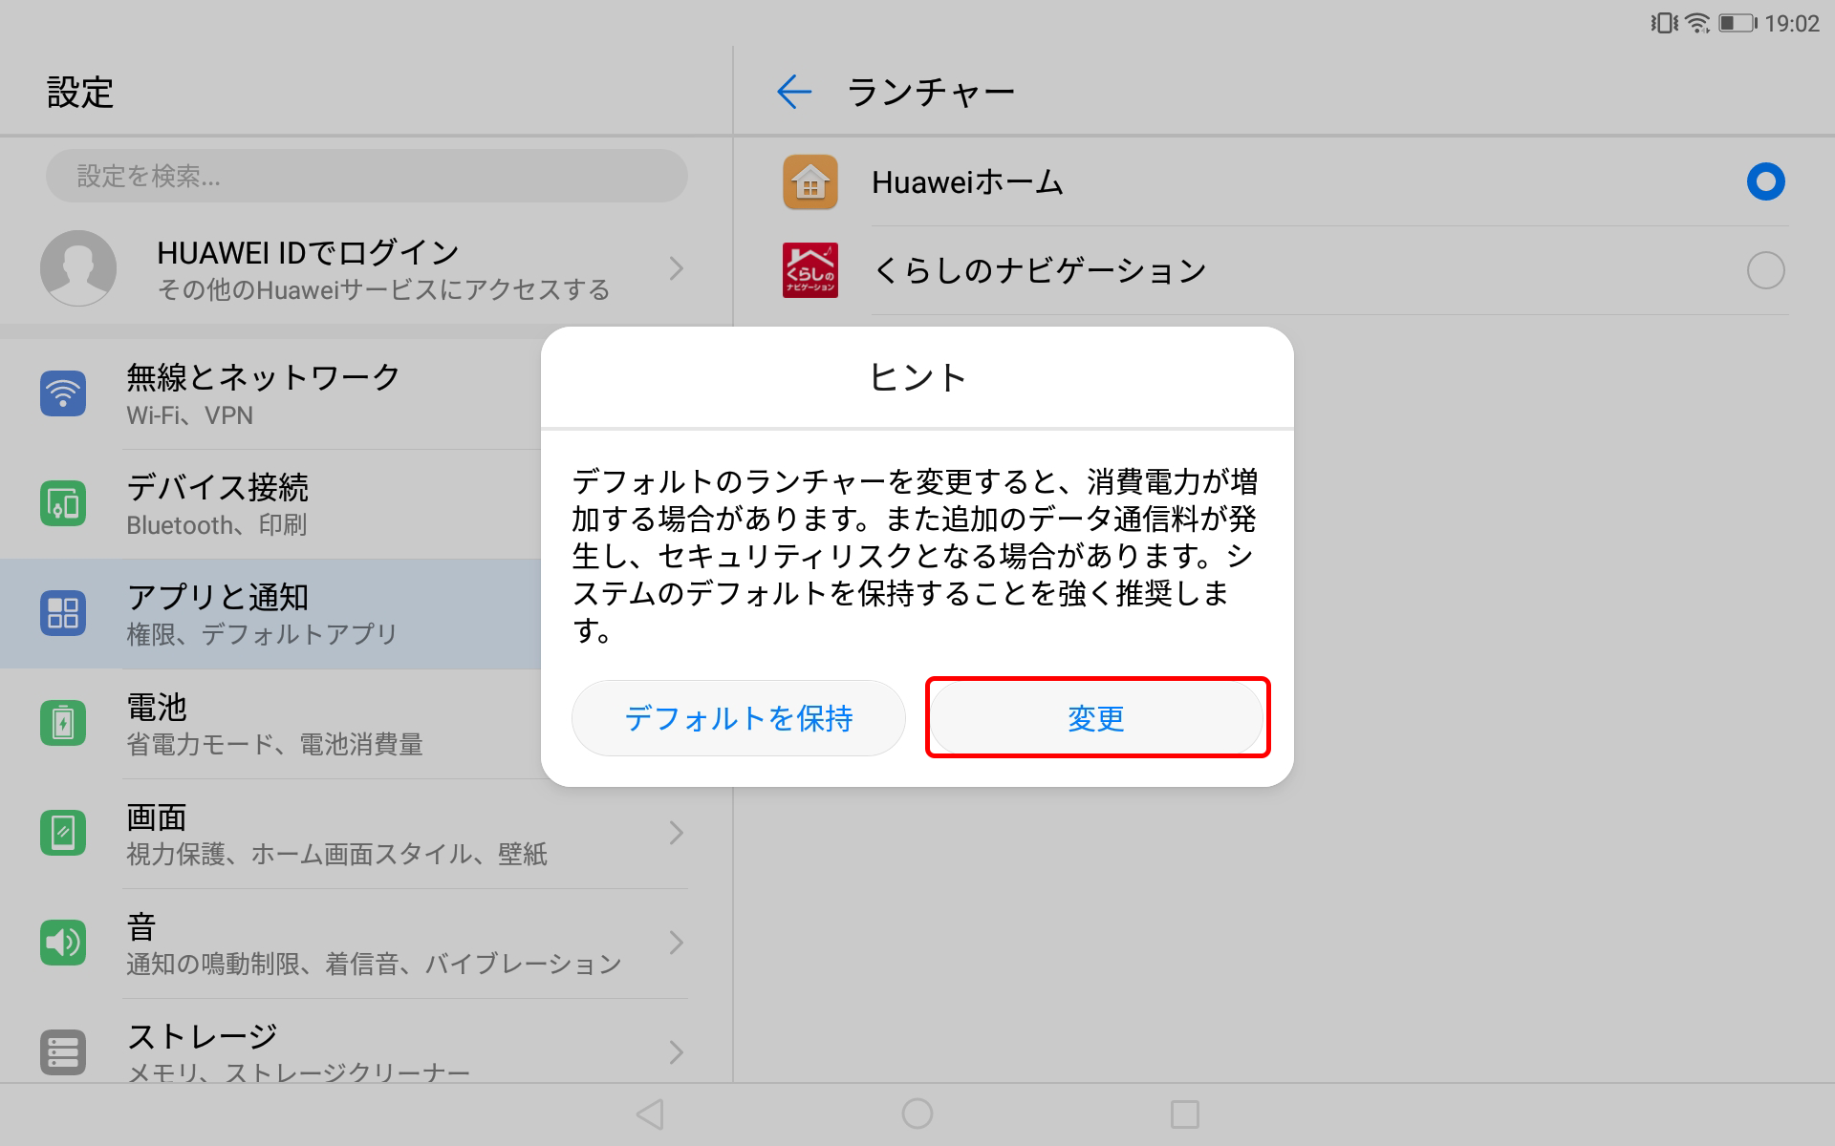Tap その他のHuaweiサービスにアクセスする subtitle
This screenshot has width=1835, height=1146.
pos(383,289)
